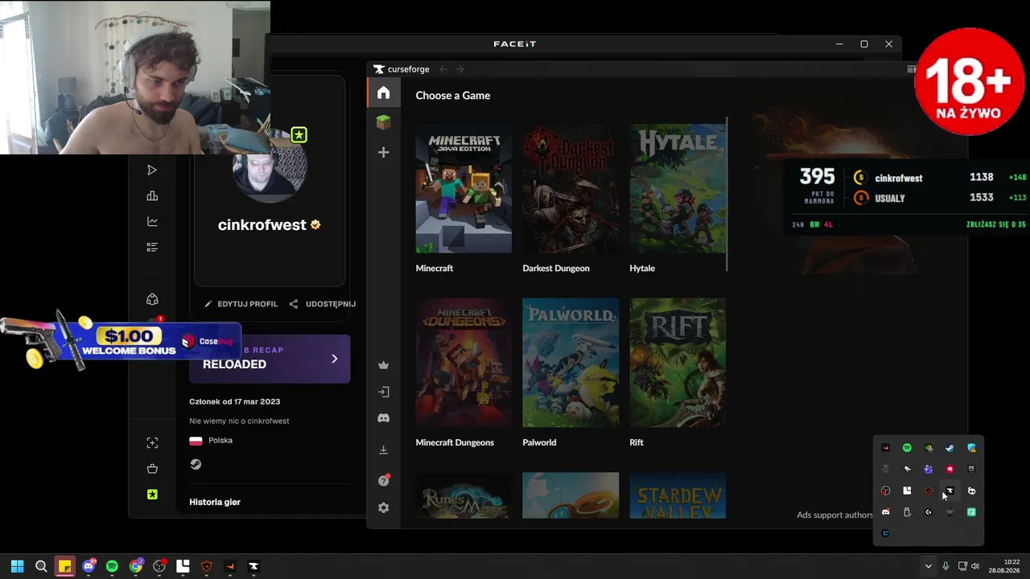The width and height of the screenshot is (1030, 579).
Task: Open the Windows Start menu
Action: pyautogui.click(x=17, y=566)
